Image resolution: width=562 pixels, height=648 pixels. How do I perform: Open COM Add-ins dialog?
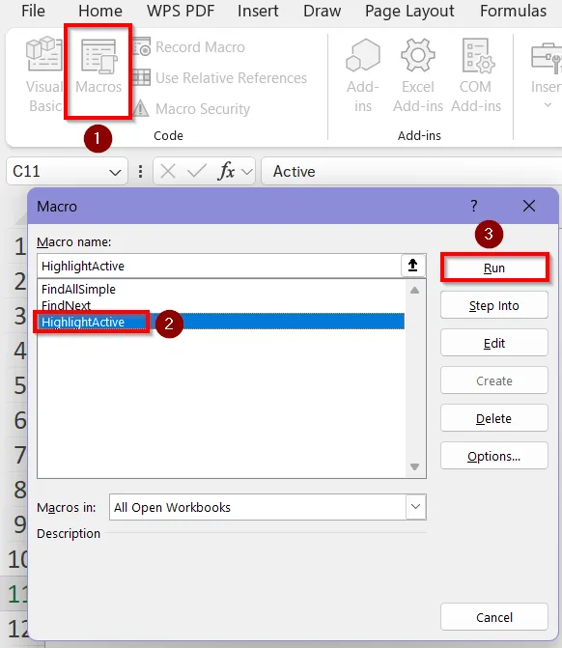pos(476,75)
